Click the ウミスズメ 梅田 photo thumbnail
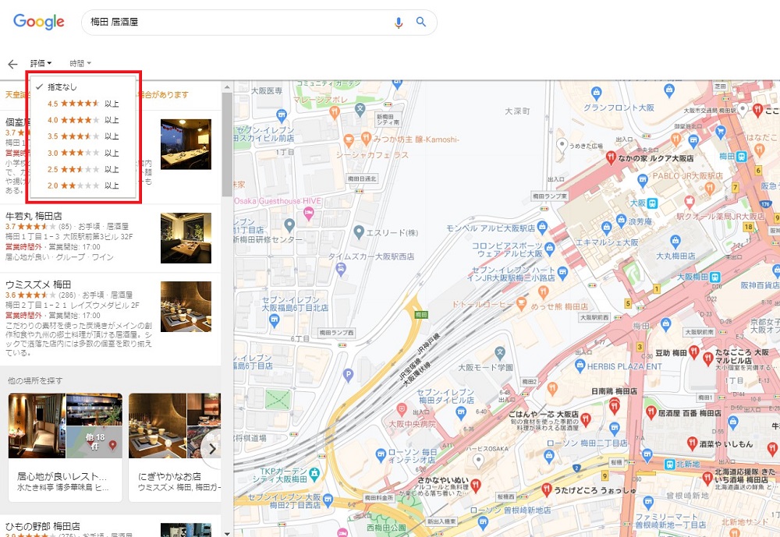The image size is (780, 537). [x=186, y=306]
